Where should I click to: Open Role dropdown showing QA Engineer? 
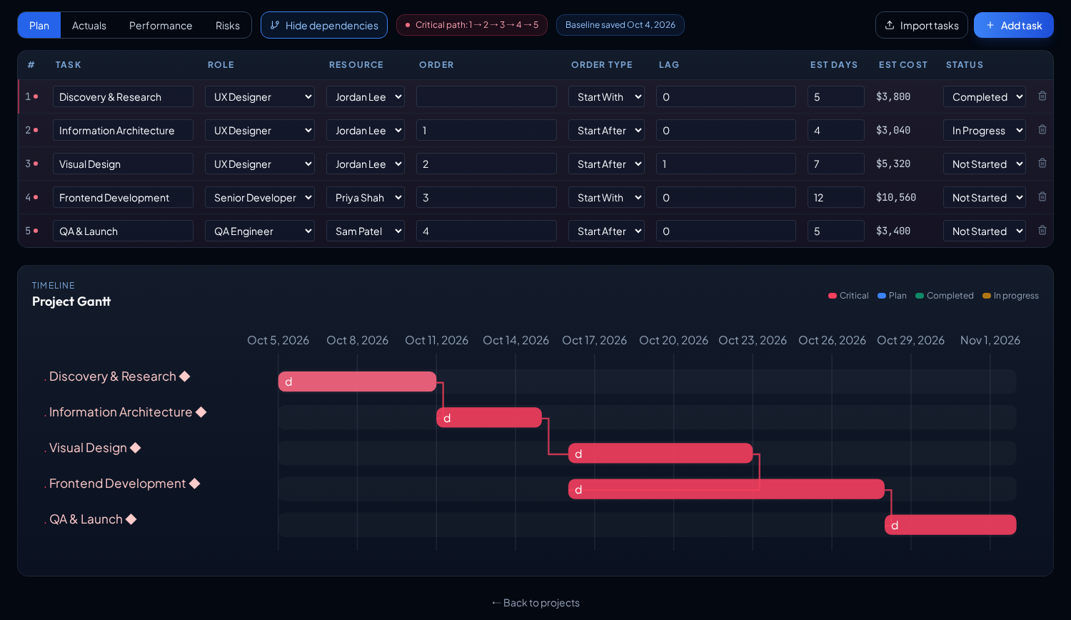pyautogui.click(x=260, y=231)
